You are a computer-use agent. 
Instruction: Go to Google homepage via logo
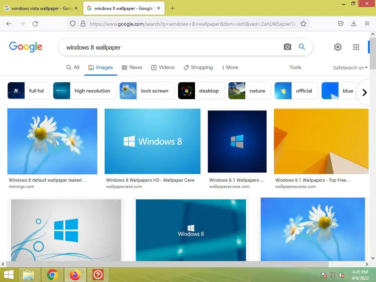[x=26, y=47]
